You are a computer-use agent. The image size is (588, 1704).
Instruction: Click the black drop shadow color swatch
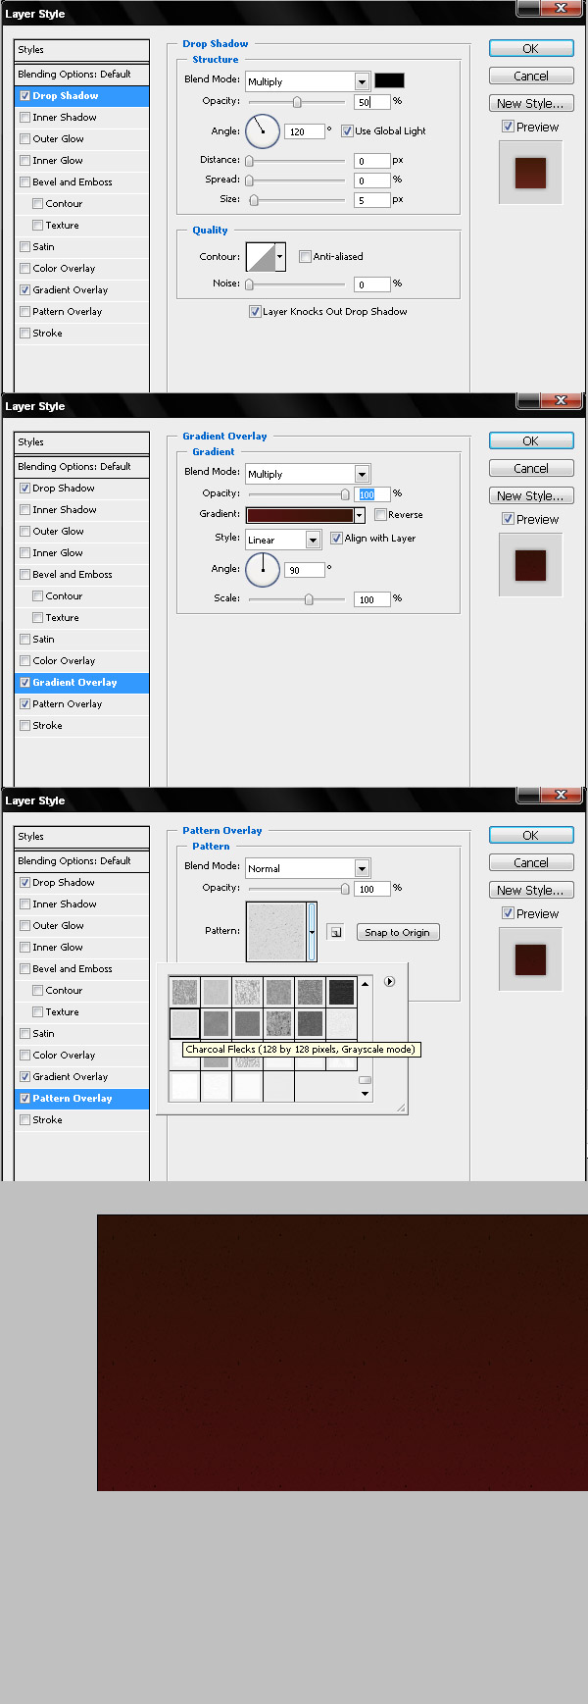coord(389,80)
